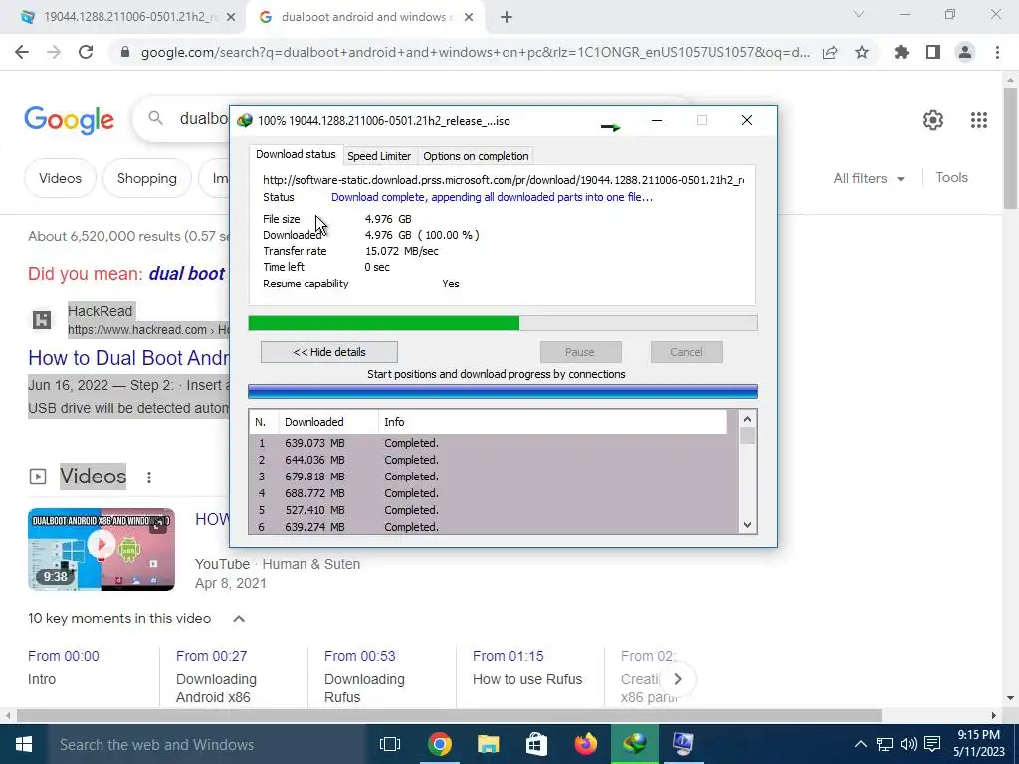1019x764 pixels.
Task: Click the taskbar search box
Action: (207, 744)
